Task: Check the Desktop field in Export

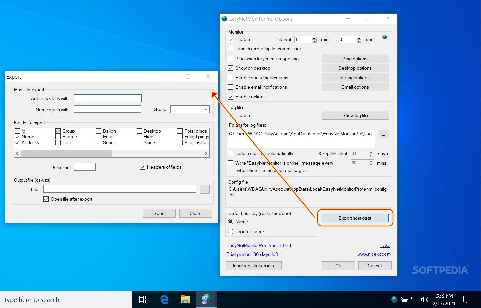Action: click(139, 131)
